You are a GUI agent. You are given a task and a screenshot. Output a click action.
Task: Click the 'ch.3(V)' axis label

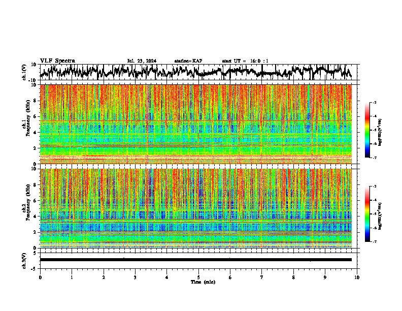click(x=24, y=261)
